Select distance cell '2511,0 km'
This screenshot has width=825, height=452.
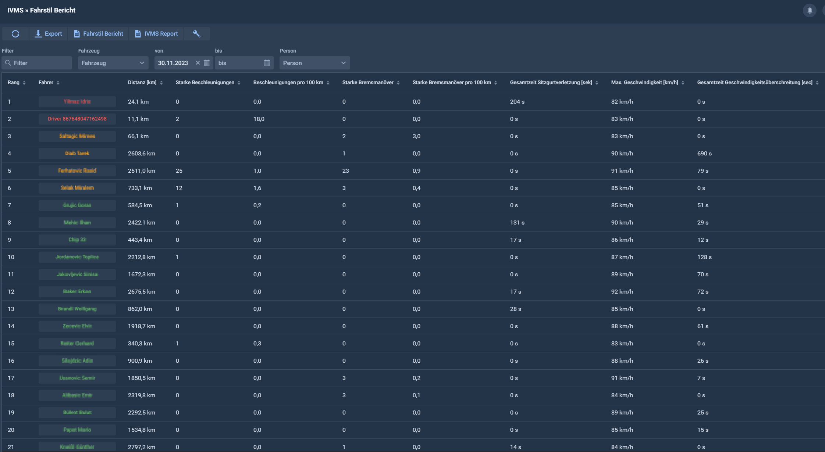142,171
